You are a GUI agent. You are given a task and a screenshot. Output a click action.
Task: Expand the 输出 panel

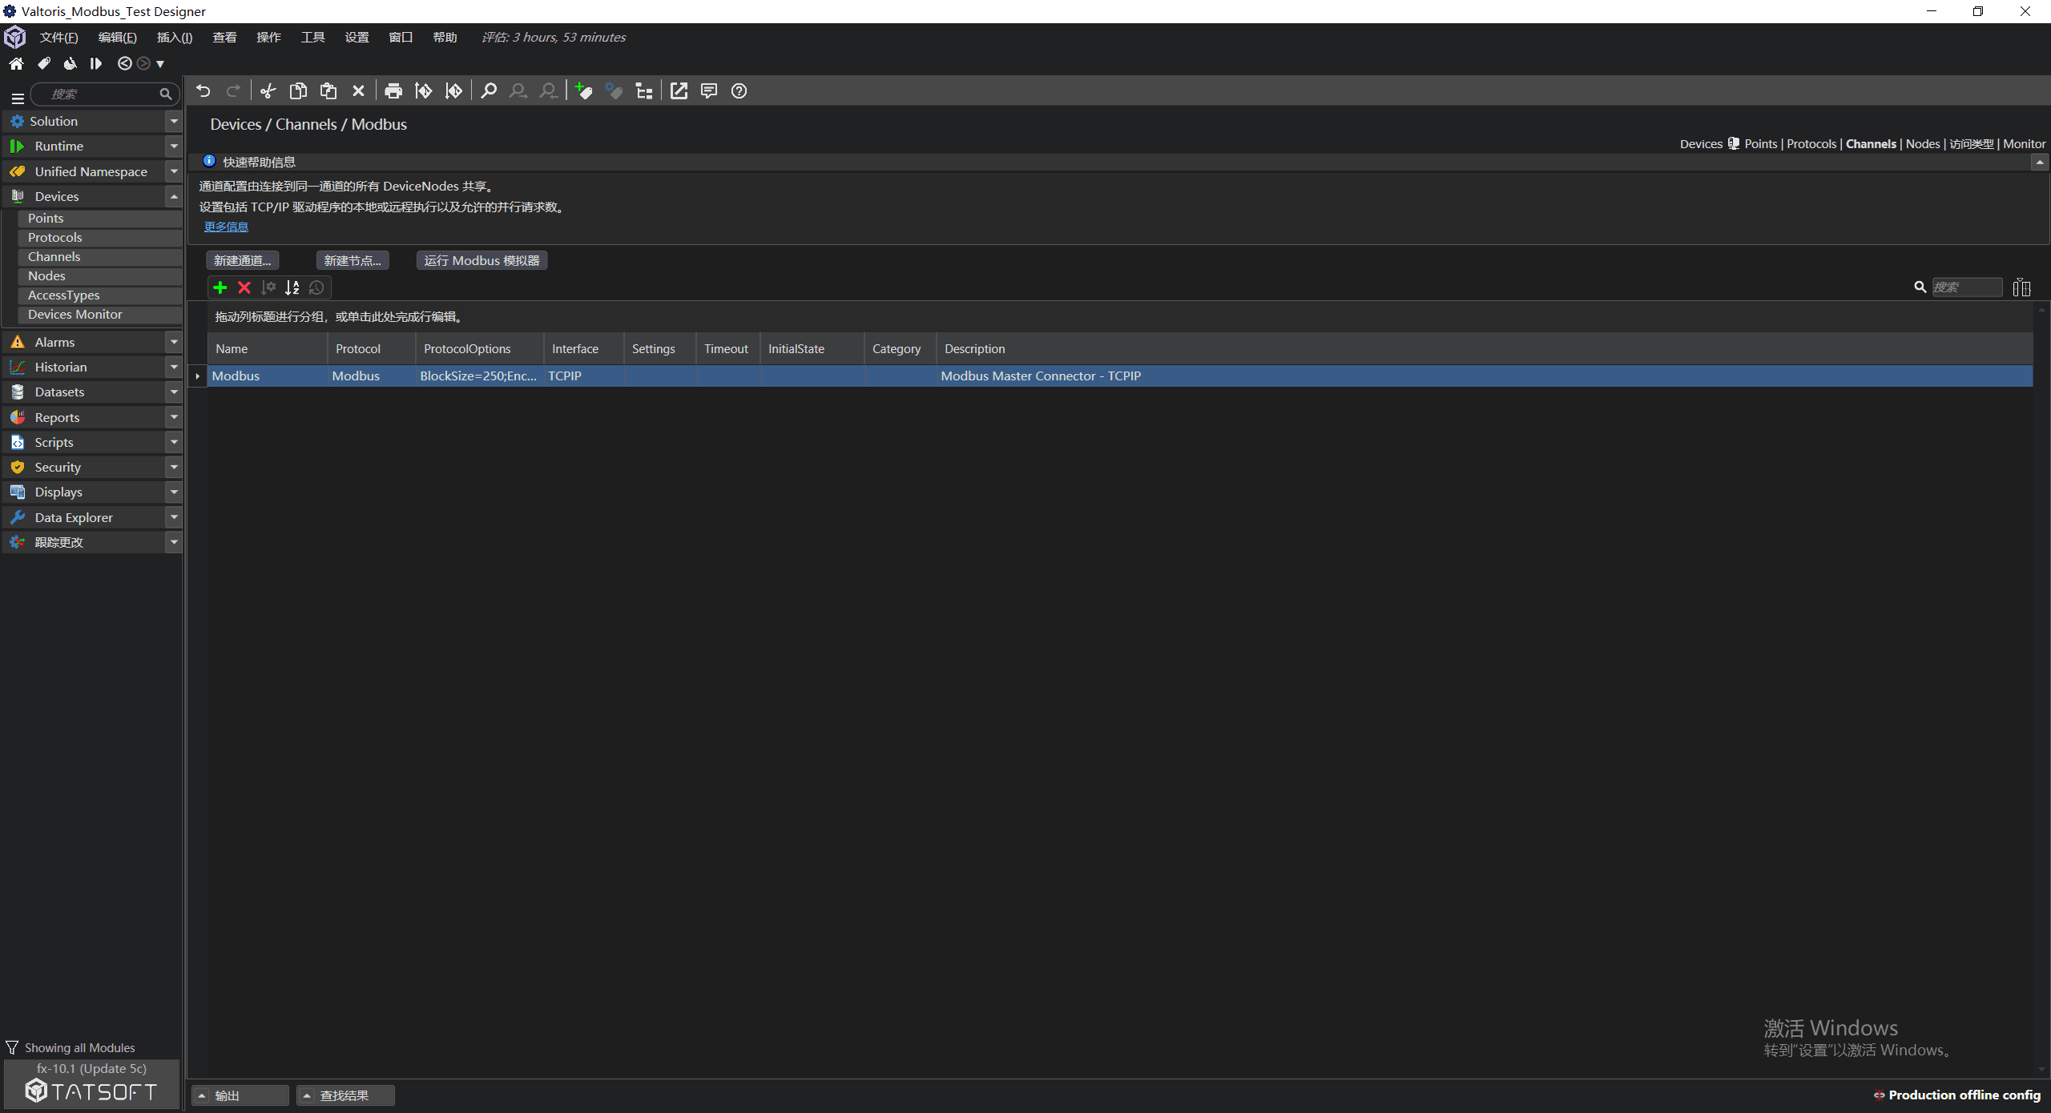tap(240, 1095)
